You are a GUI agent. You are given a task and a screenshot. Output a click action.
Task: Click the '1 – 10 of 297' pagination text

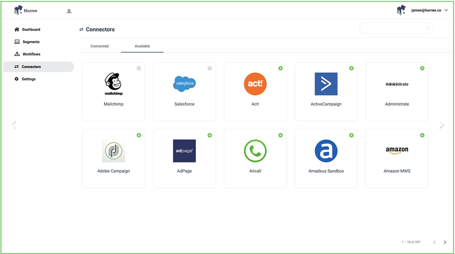point(411,242)
